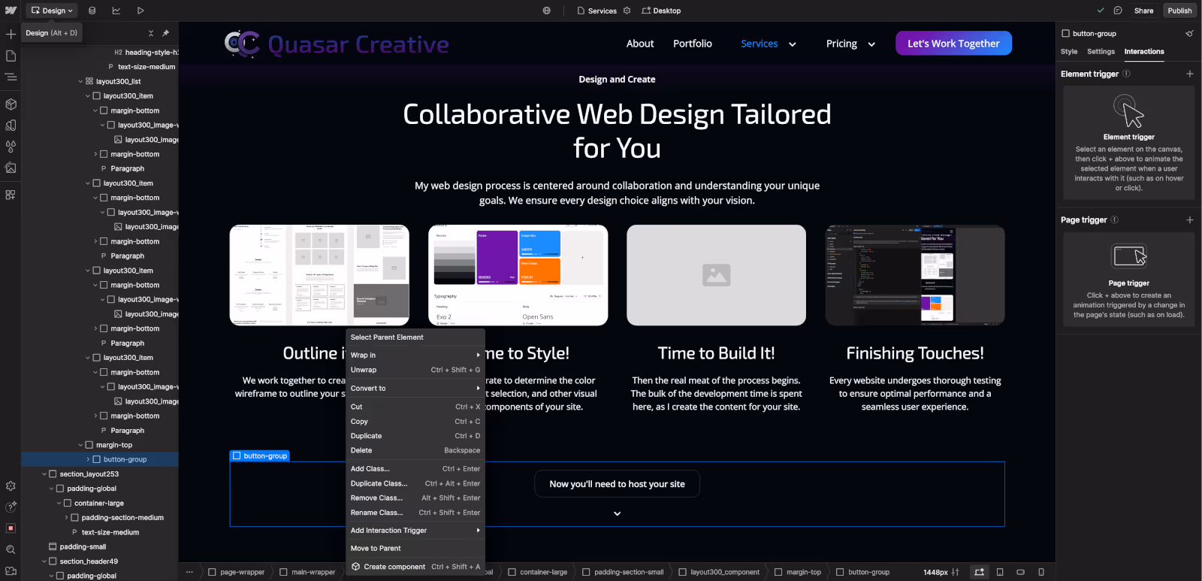This screenshot has width=1202, height=581.
Task: Select the placeholder image thumbnail on canvas
Action: 716,275
